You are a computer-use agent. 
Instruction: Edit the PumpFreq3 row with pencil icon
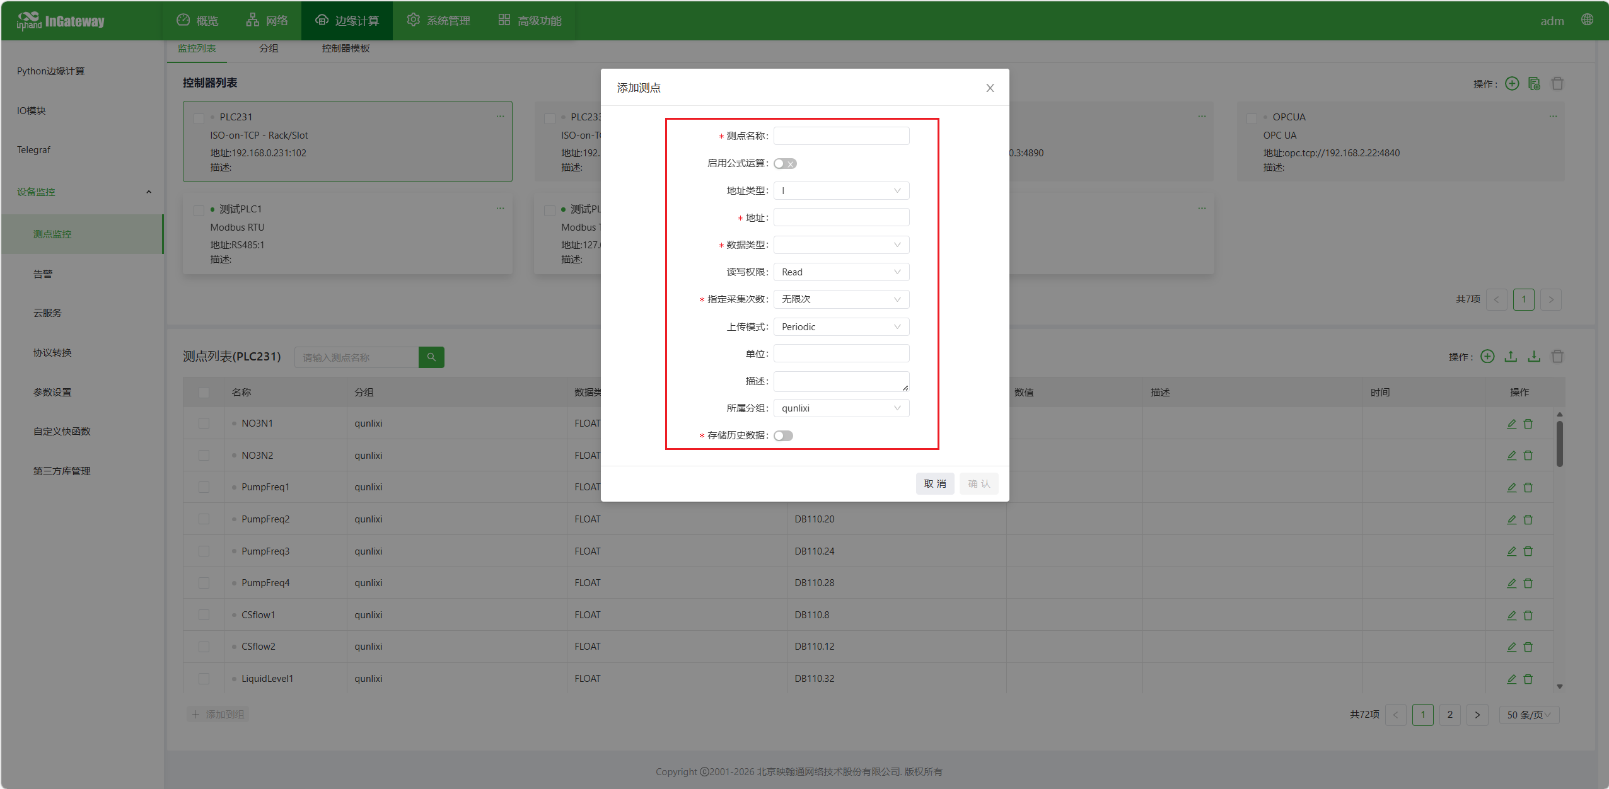(x=1511, y=551)
